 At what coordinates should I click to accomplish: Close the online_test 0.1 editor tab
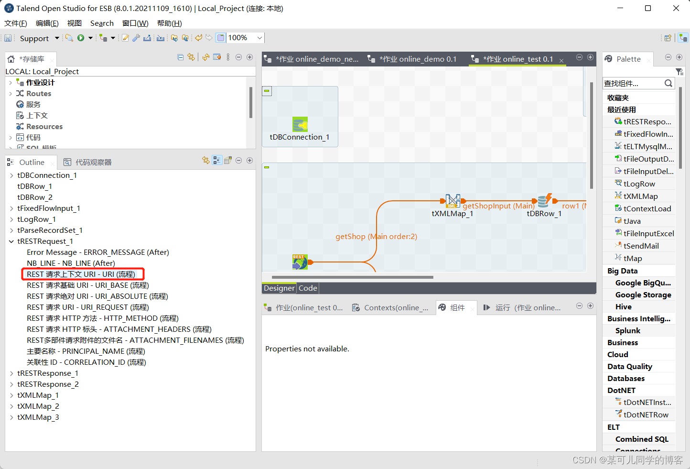pos(561,60)
